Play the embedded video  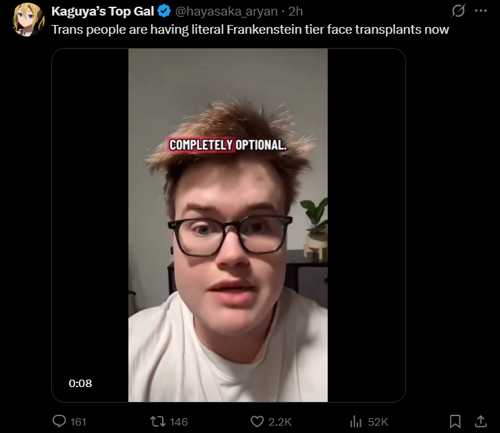pyautogui.click(x=228, y=225)
